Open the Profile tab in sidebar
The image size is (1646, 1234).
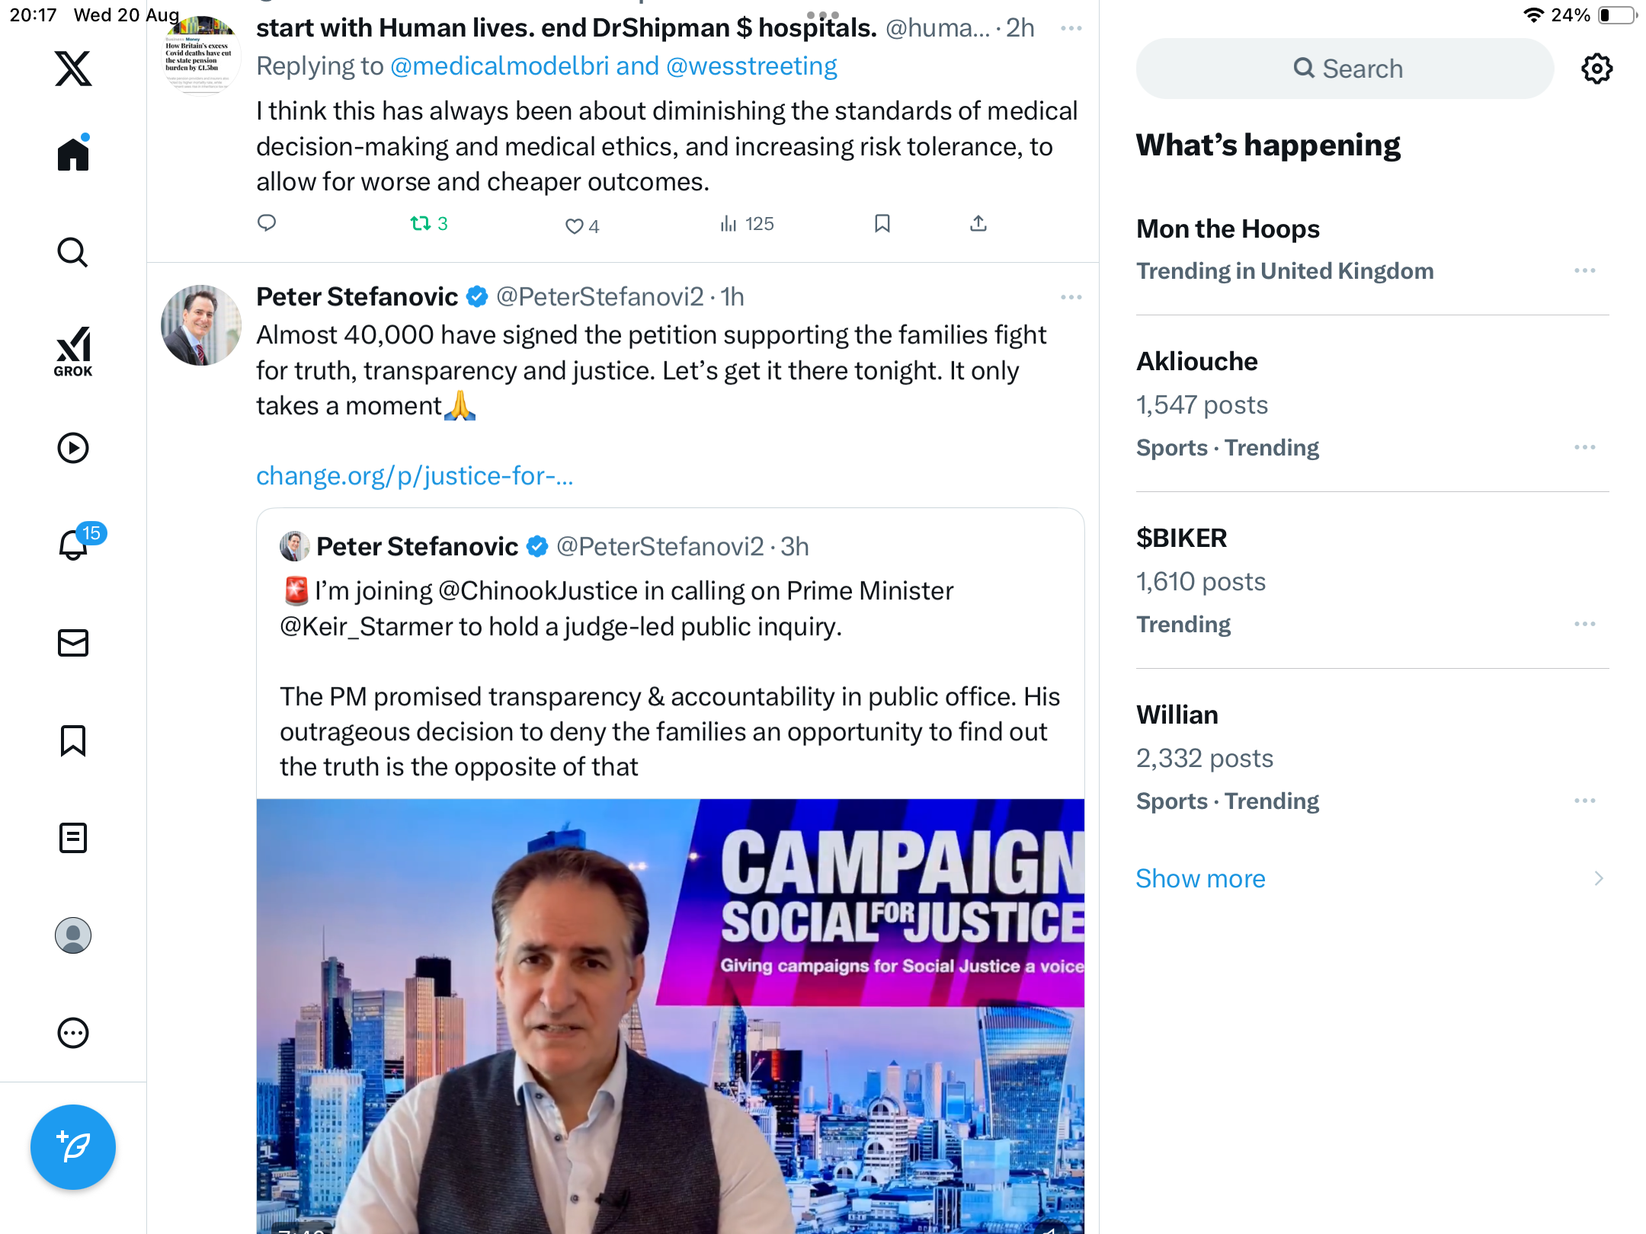73,935
